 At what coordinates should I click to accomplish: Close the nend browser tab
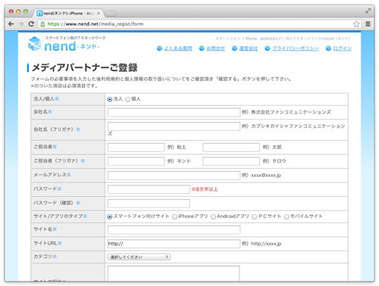click(x=99, y=14)
